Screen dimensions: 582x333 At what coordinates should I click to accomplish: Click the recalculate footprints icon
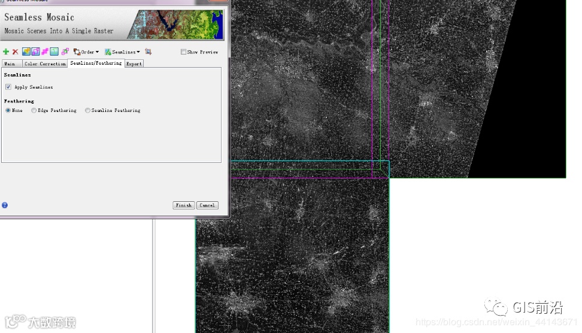point(65,52)
